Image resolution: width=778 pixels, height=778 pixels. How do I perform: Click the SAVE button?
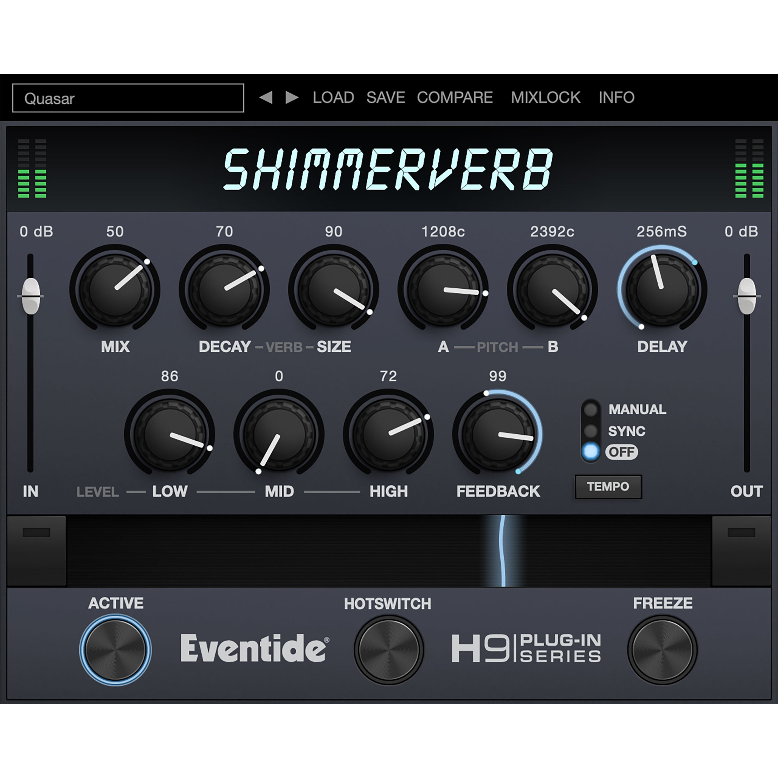click(x=384, y=98)
